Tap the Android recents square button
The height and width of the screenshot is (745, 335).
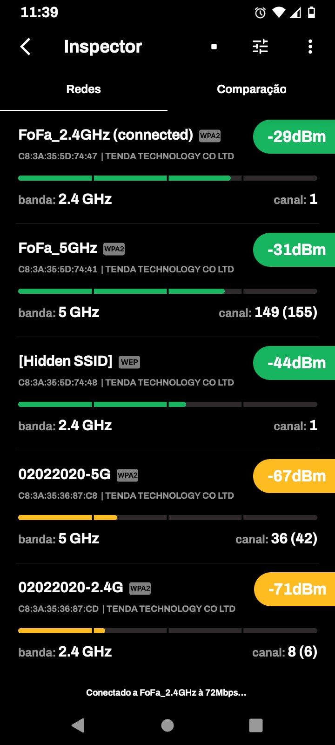pyautogui.click(x=256, y=725)
